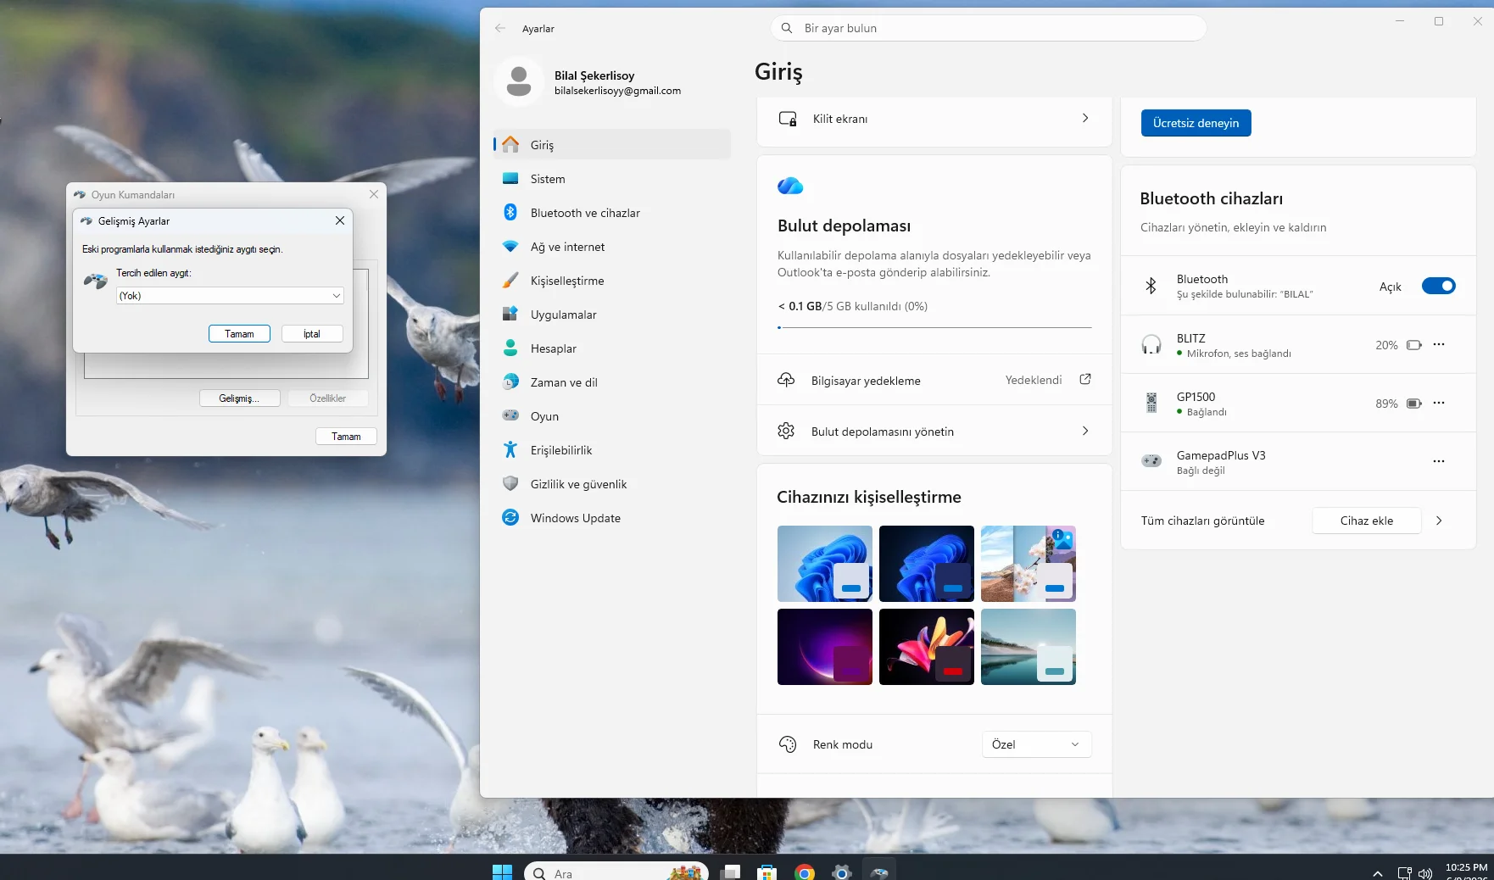Open the Hesaplar person icon
Viewport: 1494px width, 880px height.
point(510,348)
